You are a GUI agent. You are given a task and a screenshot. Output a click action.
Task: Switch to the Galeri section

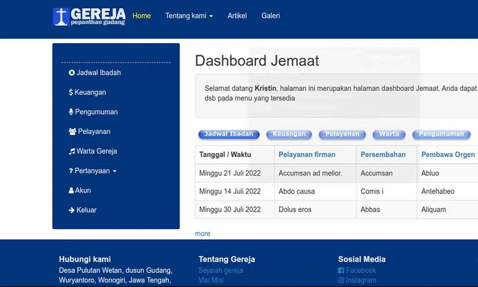[271, 16]
